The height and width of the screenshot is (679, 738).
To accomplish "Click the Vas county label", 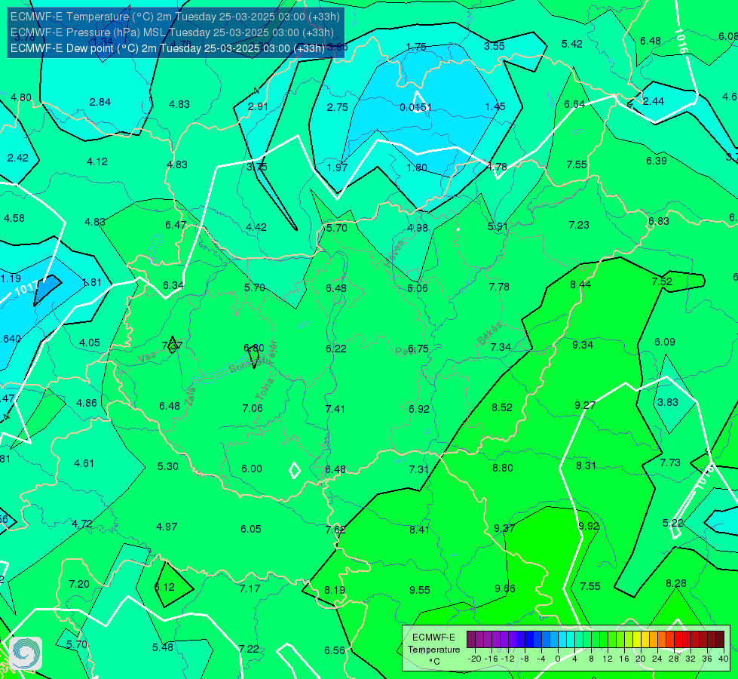I will point(147,358).
